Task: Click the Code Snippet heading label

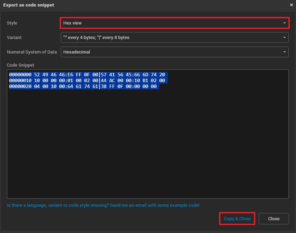Action: [x=21, y=65]
